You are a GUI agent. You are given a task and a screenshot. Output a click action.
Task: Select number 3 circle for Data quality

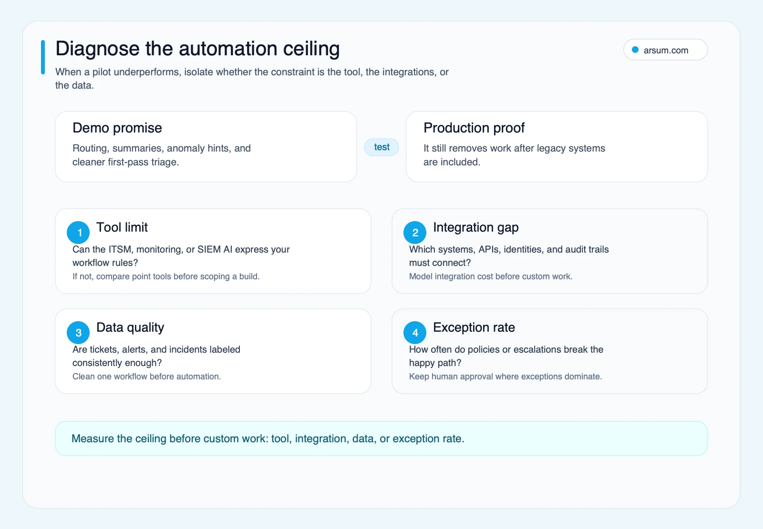[x=78, y=333]
